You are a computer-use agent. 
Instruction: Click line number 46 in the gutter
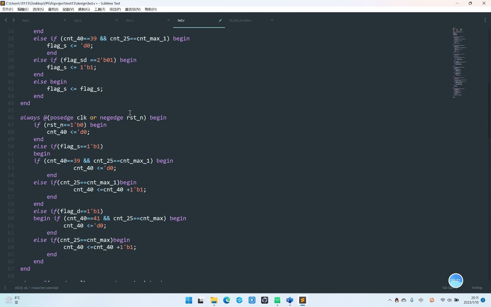[x=11, y=118]
